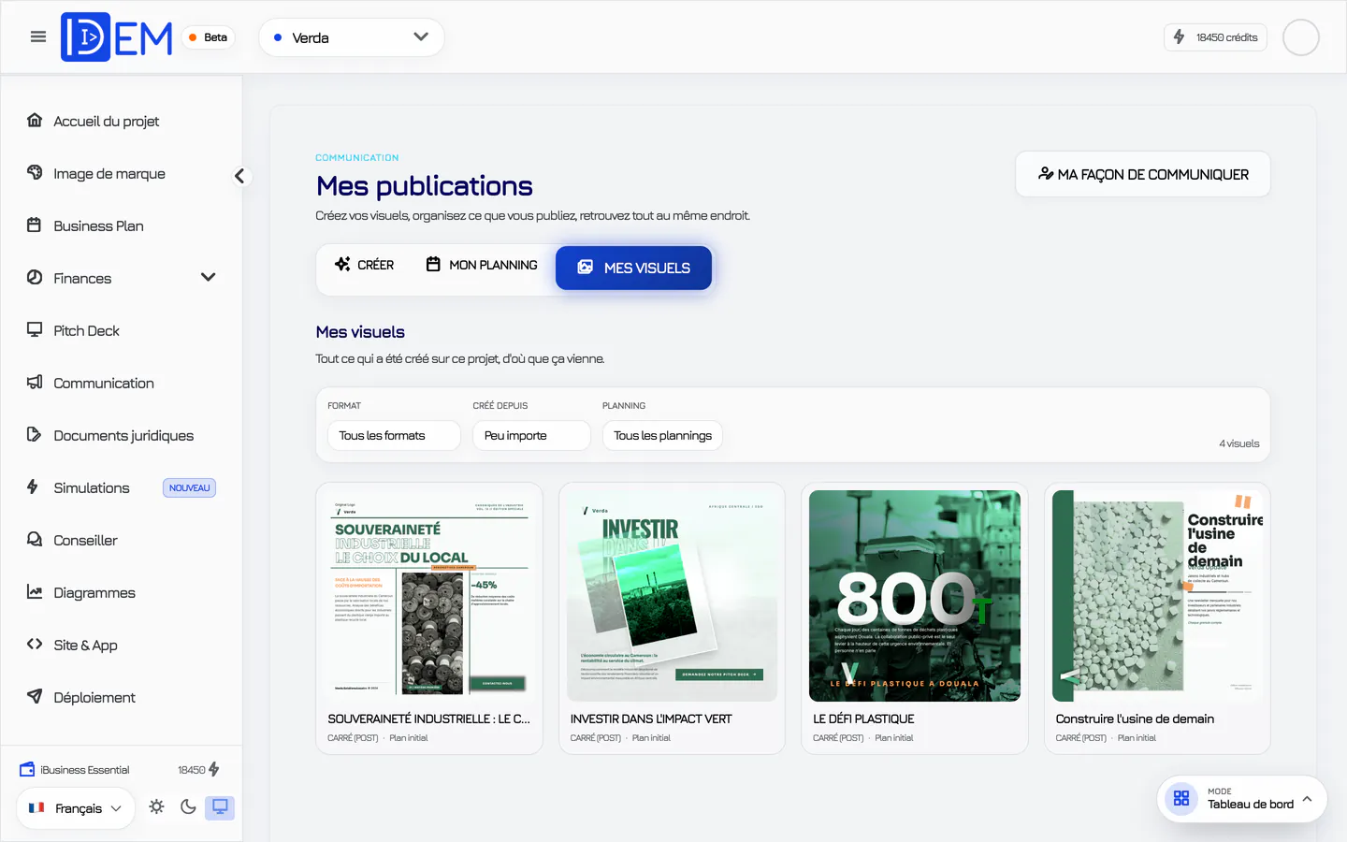Open the LE DÉFI PLASTIQUE visual thumbnail

pos(915,596)
